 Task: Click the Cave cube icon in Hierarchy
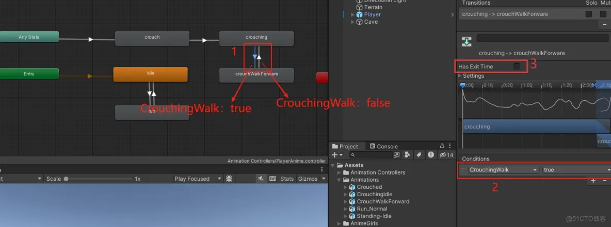(x=359, y=22)
